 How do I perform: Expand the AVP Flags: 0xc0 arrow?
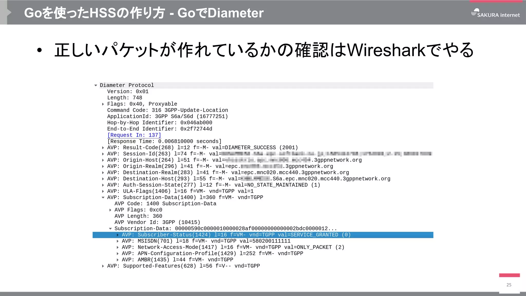point(110,210)
